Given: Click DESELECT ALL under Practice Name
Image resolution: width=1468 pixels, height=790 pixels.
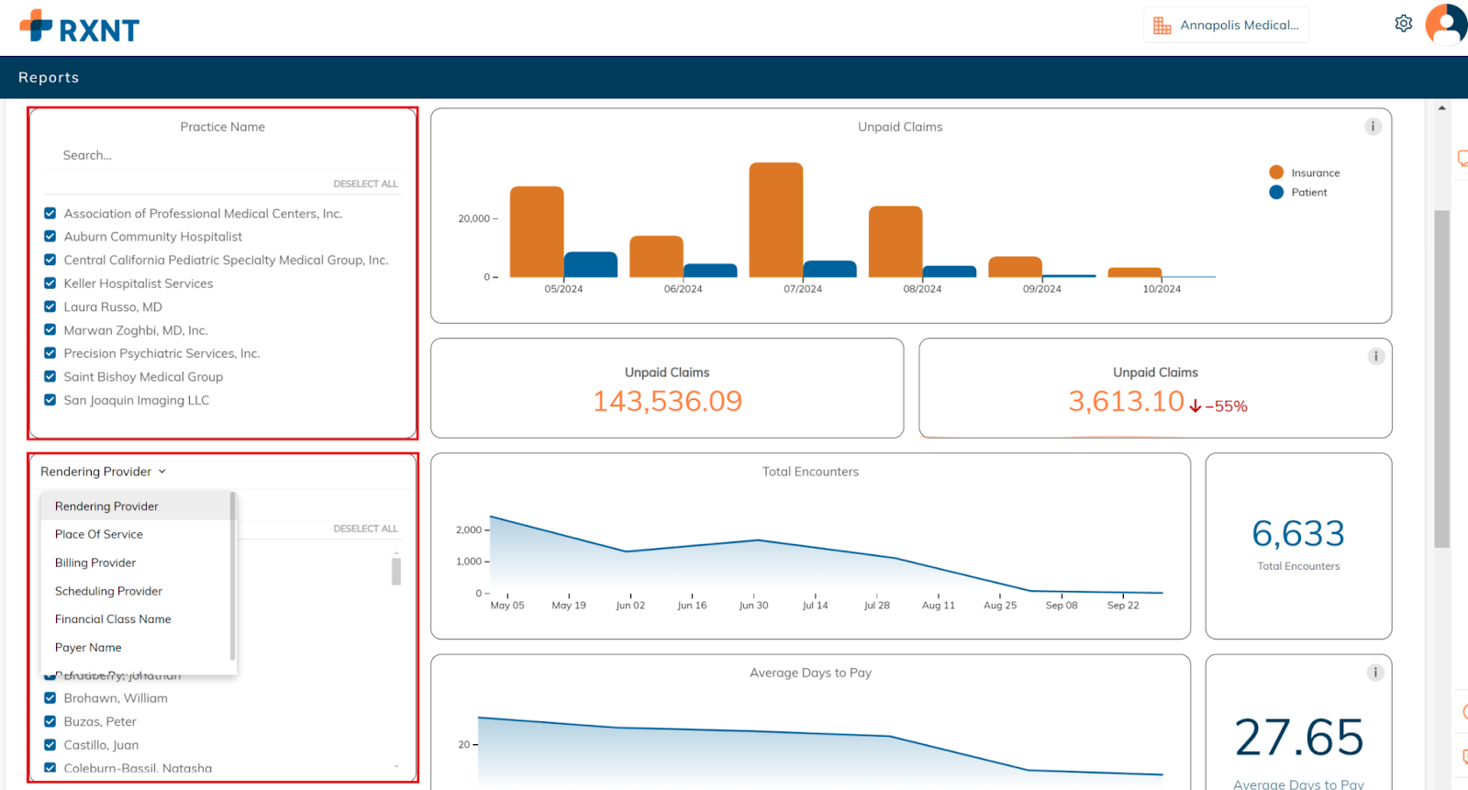Looking at the screenshot, I should pyautogui.click(x=365, y=184).
